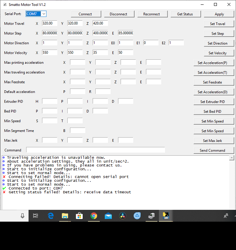Click the Min Speed S field

[x=50, y=121]
